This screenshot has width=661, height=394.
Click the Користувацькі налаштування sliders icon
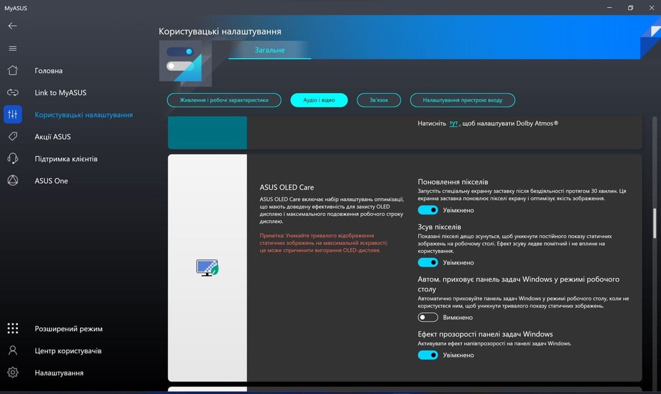13,114
